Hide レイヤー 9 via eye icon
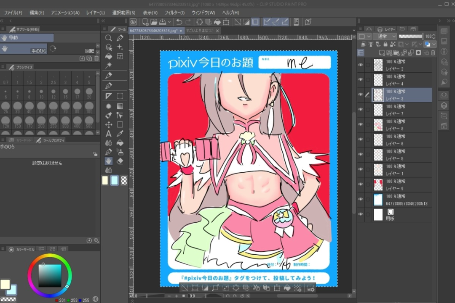This screenshot has width=455, height=303. click(x=360, y=184)
